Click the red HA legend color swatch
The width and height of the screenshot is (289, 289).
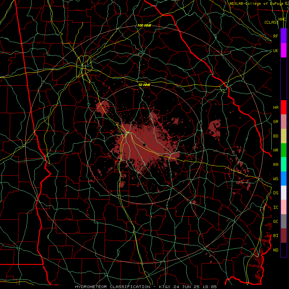[284, 107]
